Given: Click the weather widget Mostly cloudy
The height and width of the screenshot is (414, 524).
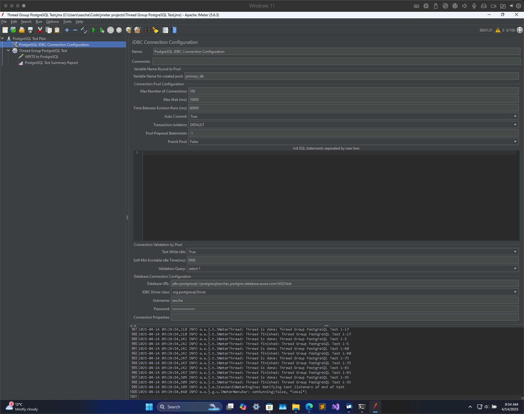Looking at the screenshot, I should point(23,407).
